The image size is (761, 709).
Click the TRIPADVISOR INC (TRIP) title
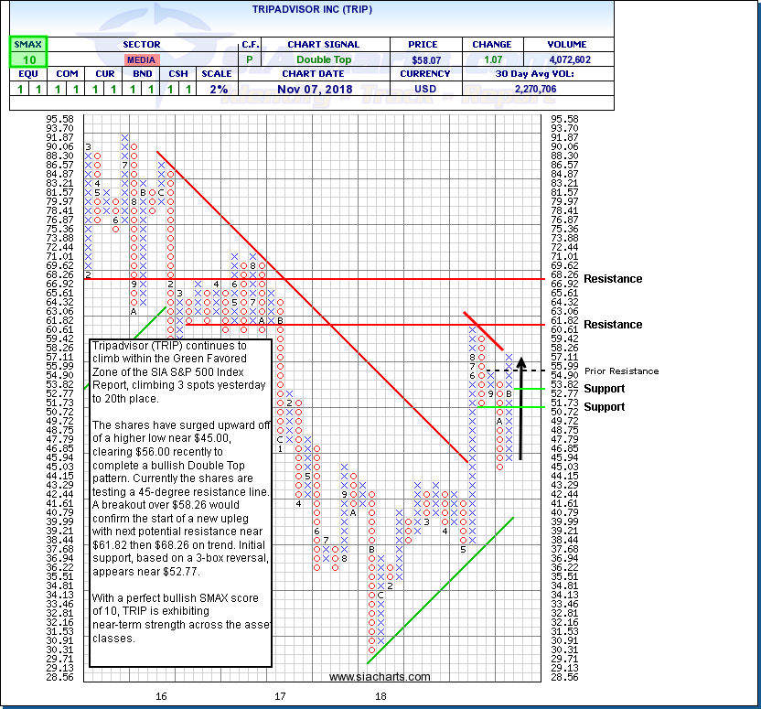(x=304, y=9)
